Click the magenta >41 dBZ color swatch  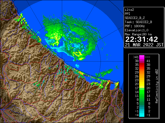(x=142, y=57)
